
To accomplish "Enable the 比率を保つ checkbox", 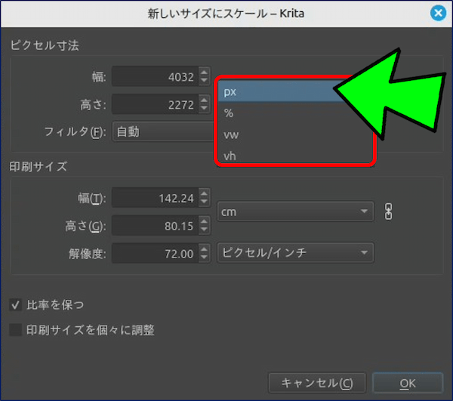I will (15, 305).
